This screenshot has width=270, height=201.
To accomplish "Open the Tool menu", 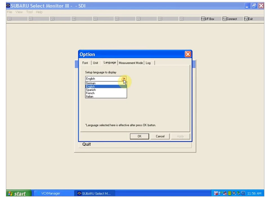I will 29,12.
